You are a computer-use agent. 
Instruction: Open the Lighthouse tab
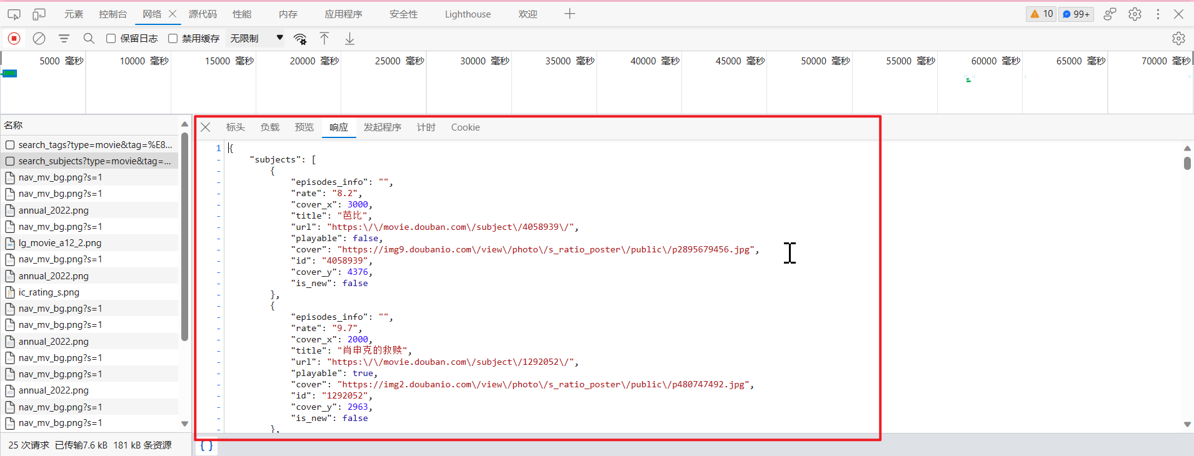(x=468, y=14)
